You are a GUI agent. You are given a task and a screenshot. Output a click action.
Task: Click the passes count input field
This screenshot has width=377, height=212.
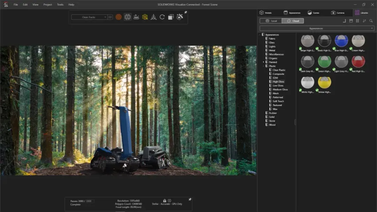90,201
